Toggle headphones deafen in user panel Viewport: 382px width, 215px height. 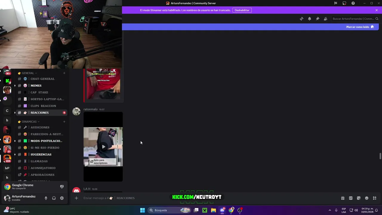[54, 198]
